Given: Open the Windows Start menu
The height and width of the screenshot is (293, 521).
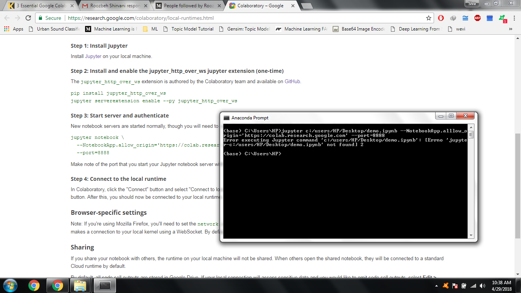Looking at the screenshot, I should coord(10,285).
